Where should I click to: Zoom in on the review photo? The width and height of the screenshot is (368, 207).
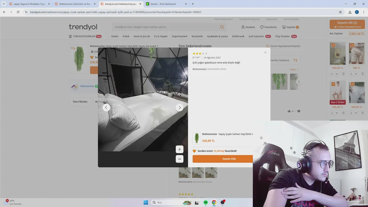tap(179, 149)
